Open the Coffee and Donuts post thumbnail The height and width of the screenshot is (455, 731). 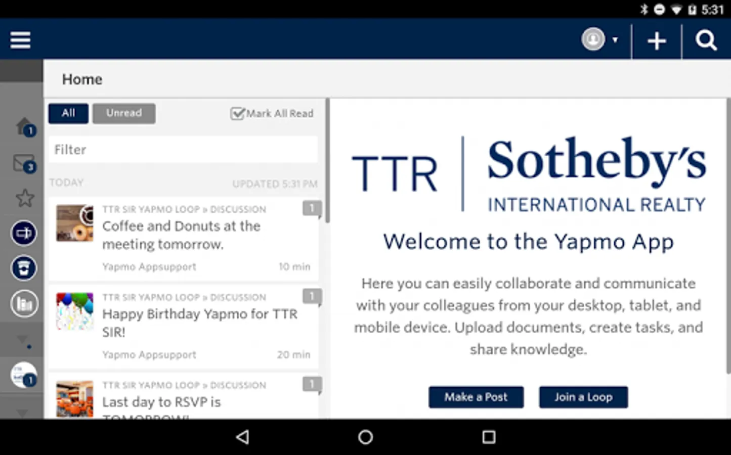(75, 223)
